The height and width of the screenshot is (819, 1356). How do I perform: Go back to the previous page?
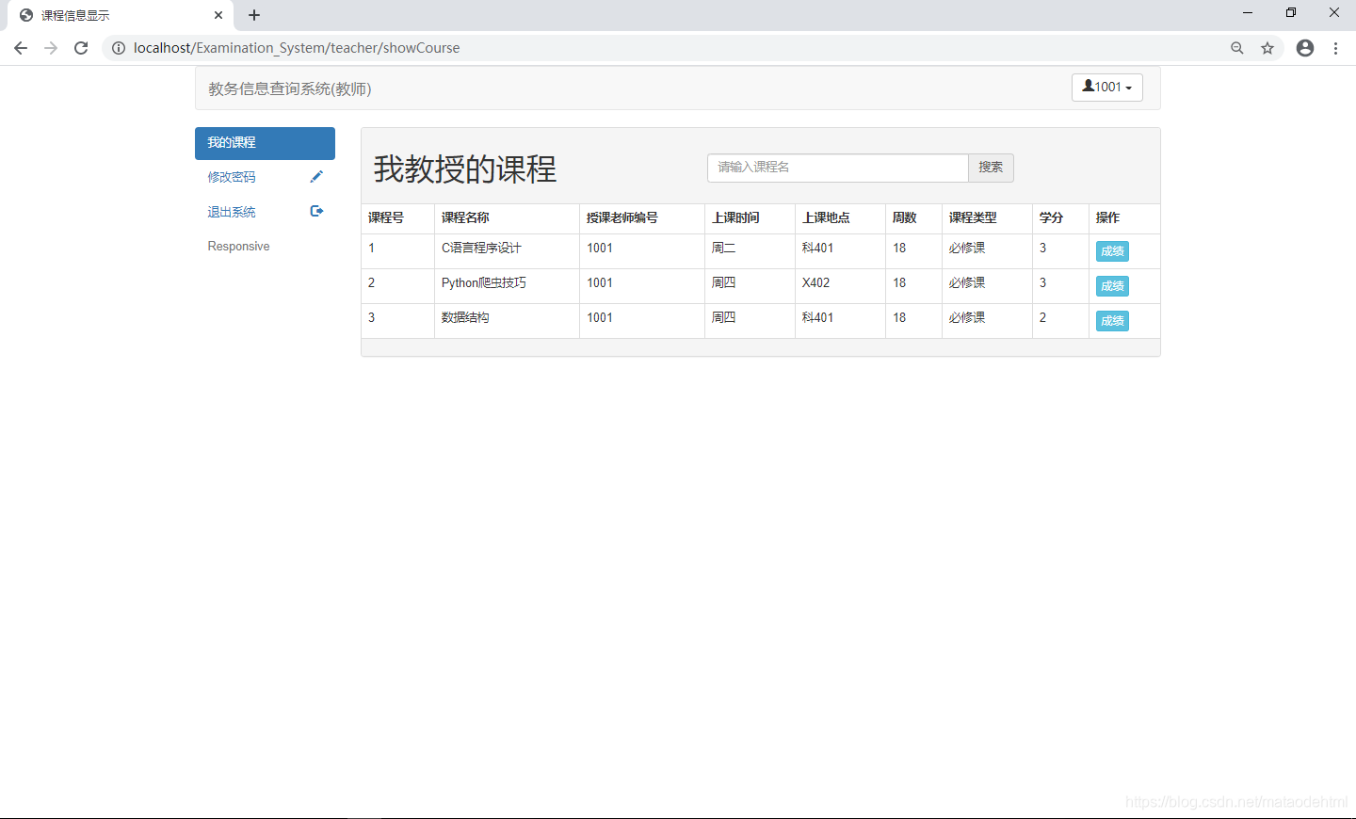(21, 48)
